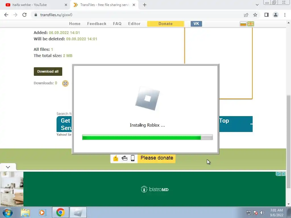Click the added date 06.09.2022 14:01

(64, 33)
